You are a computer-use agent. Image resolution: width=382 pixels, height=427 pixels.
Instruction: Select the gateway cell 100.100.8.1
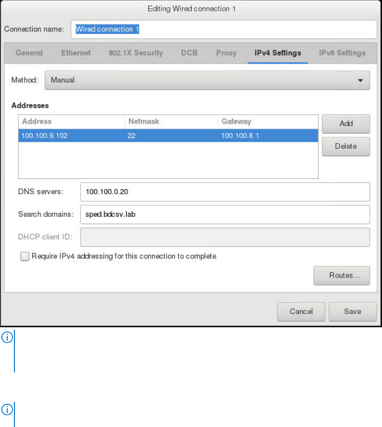pos(268,135)
